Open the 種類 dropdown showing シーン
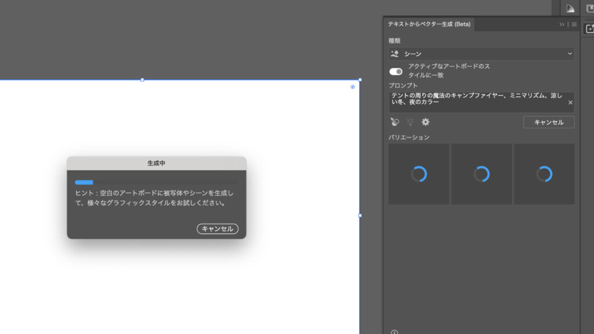Image resolution: width=594 pixels, height=334 pixels. [481, 53]
